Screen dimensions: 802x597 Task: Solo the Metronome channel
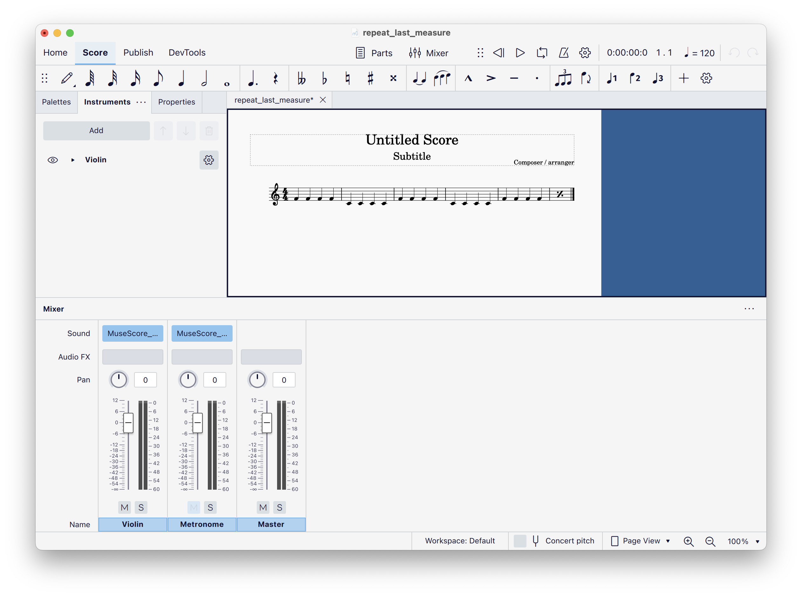[x=210, y=507]
